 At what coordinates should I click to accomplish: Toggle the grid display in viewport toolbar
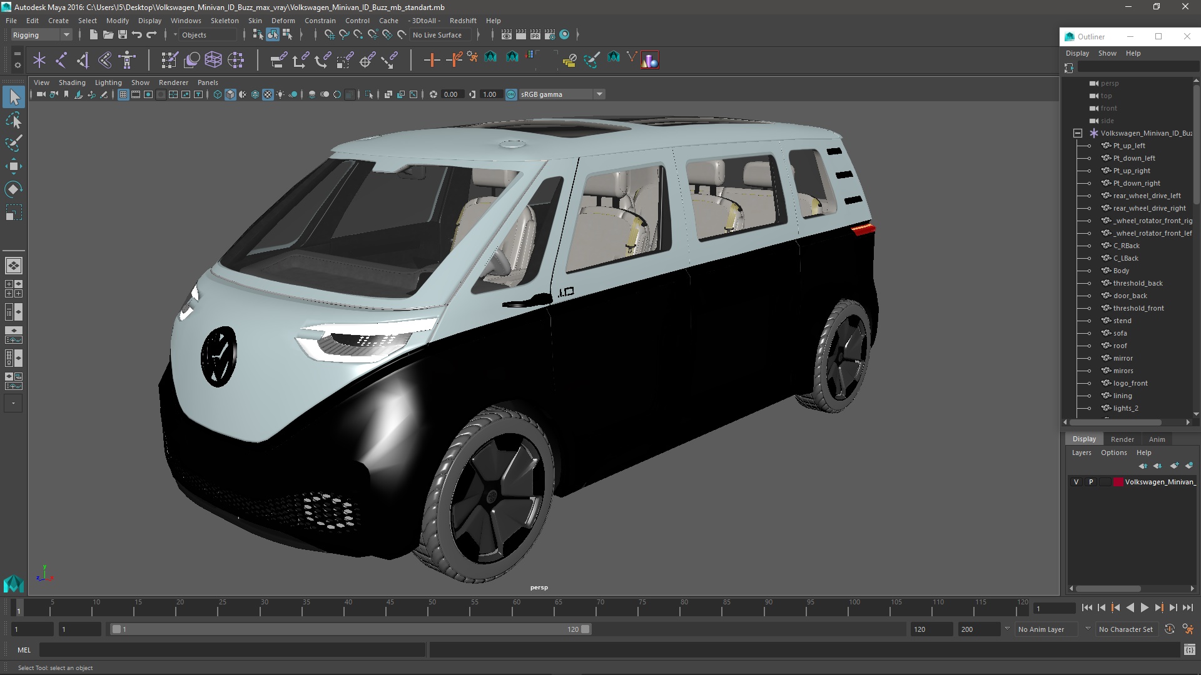(x=123, y=94)
